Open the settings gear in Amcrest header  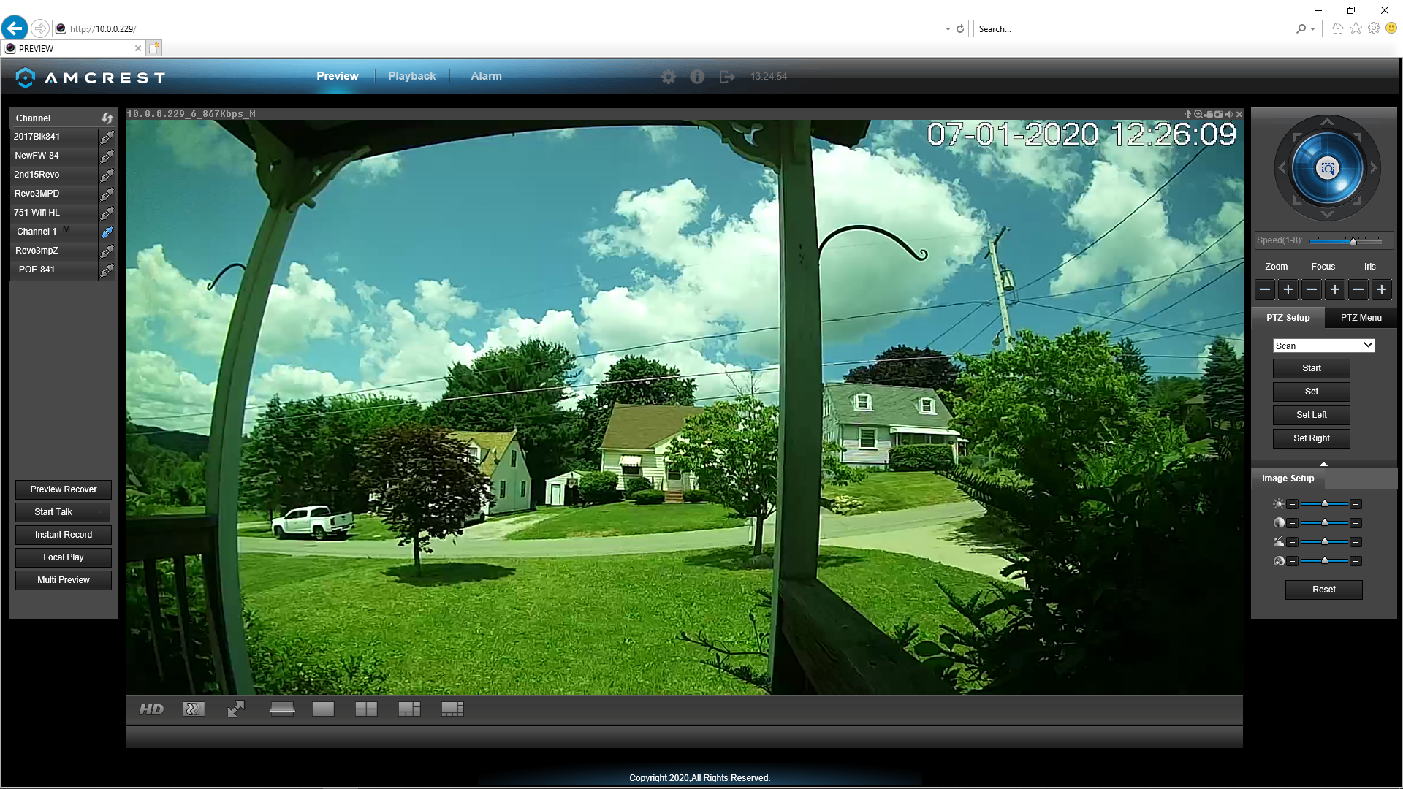pos(668,77)
